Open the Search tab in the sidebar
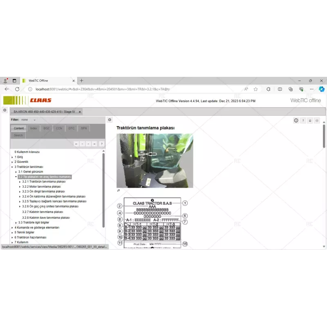Image resolution: width=327 pixels, height=327 pixels. pyautogui.click(x=18, y=135)
